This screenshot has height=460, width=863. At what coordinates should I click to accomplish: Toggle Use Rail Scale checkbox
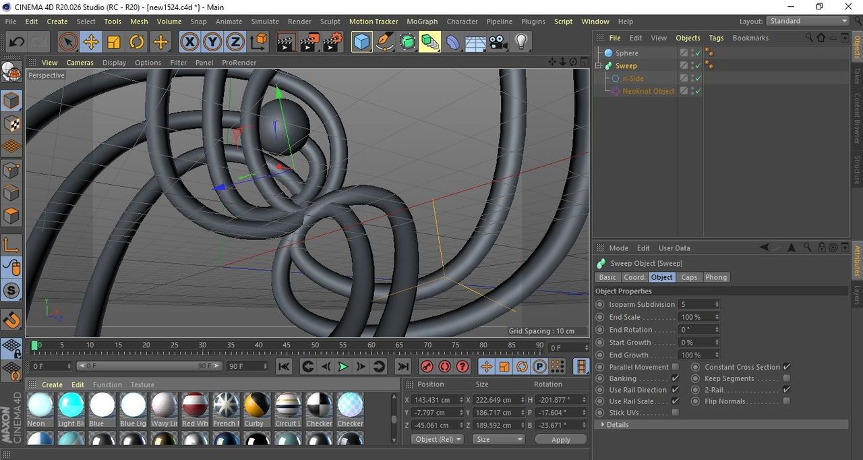pyautogui.click(x=675, y=401)
